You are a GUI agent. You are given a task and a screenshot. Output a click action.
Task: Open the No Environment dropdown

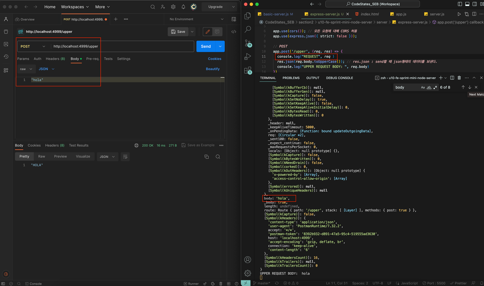(x=196, y=19)
